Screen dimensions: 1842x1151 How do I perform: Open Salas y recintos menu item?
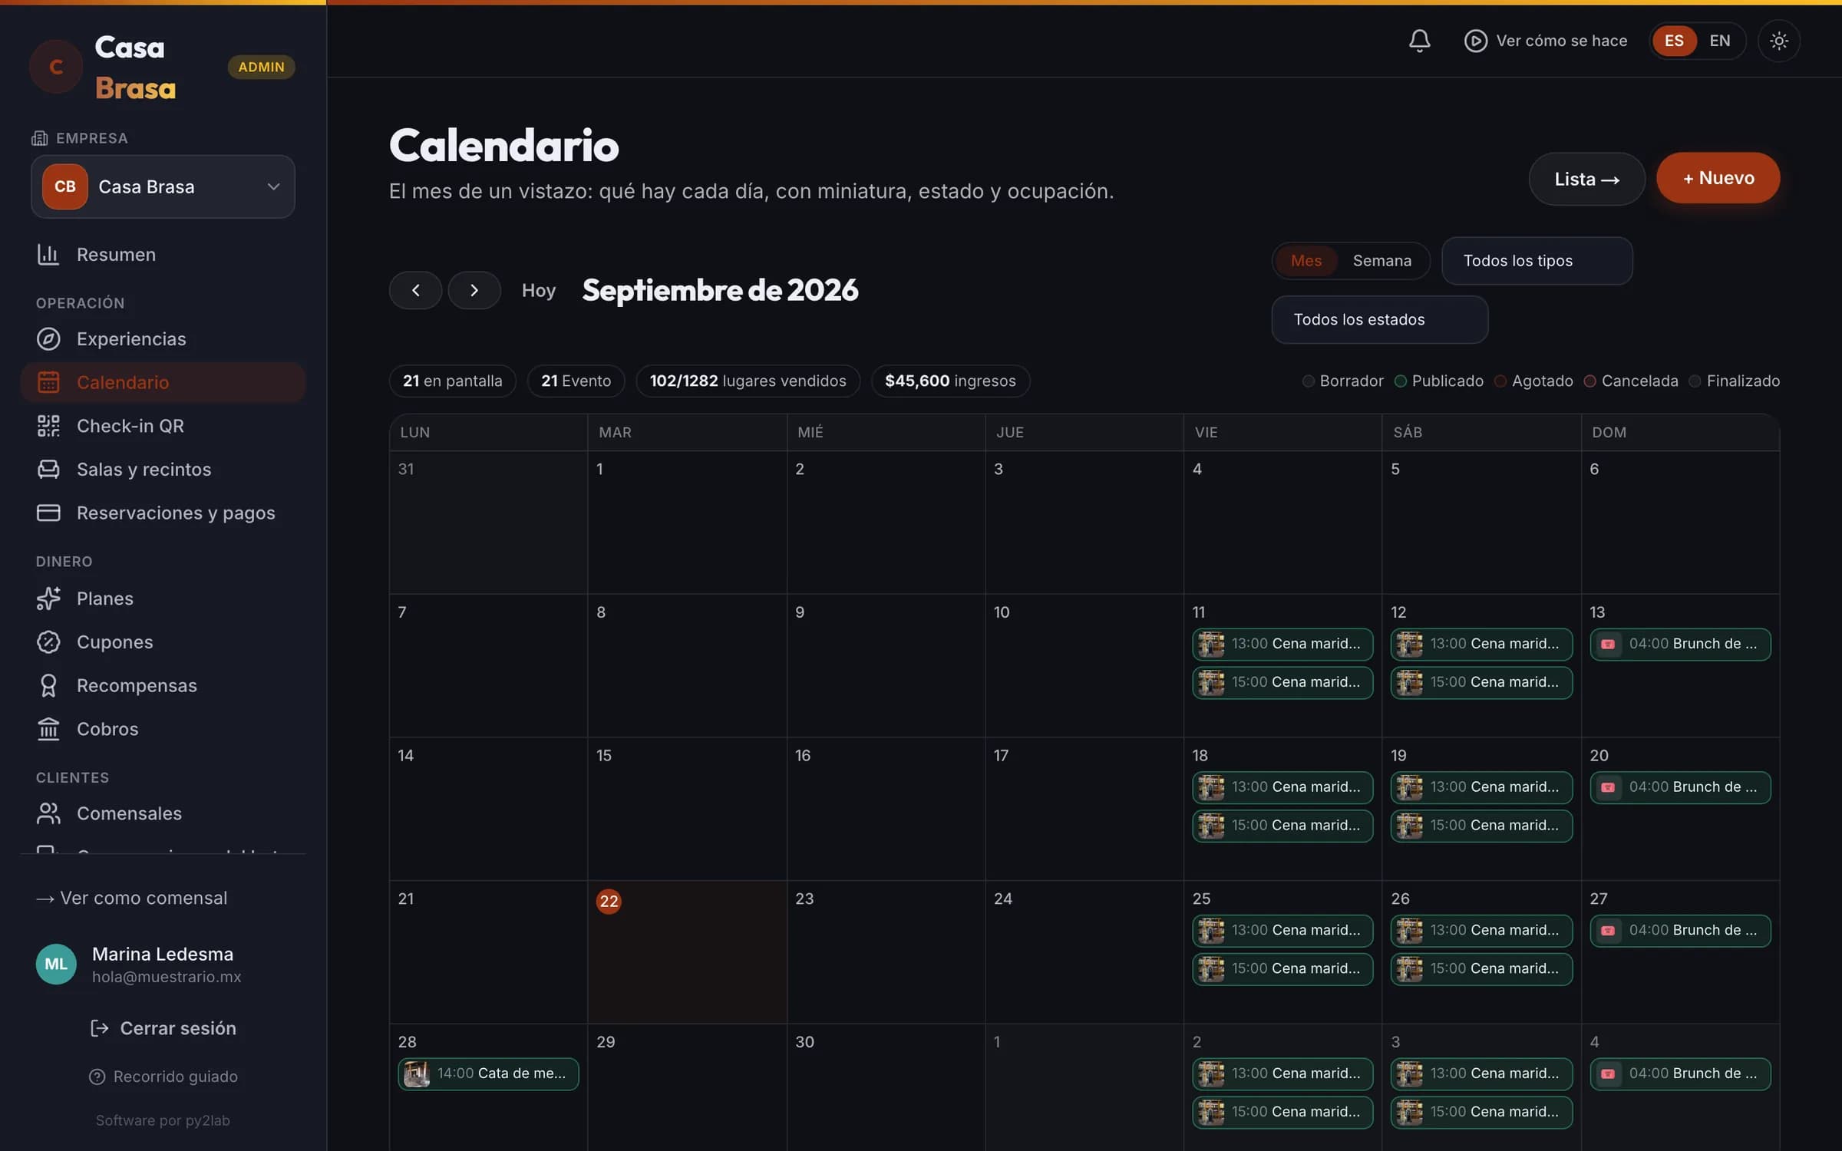[163, 469]
